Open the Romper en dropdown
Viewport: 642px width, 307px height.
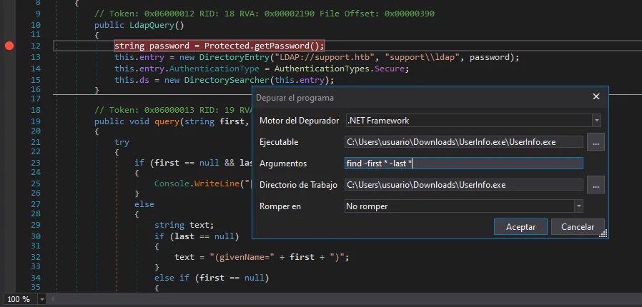578,206
